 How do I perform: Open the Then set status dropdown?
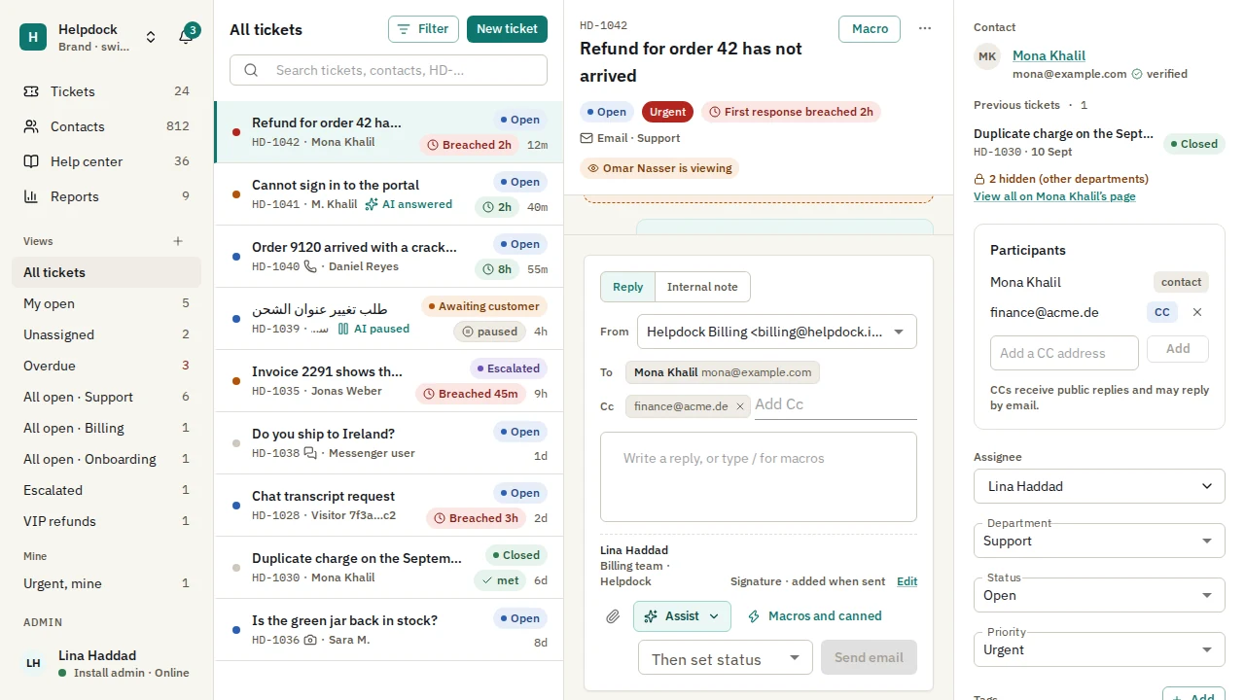coord(726,659)
